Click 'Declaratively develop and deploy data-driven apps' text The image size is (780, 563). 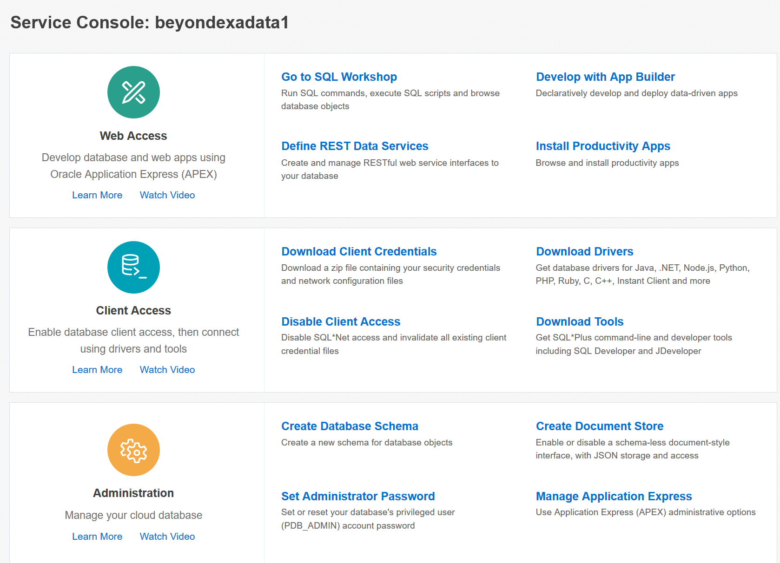click(x=636, y=93)
